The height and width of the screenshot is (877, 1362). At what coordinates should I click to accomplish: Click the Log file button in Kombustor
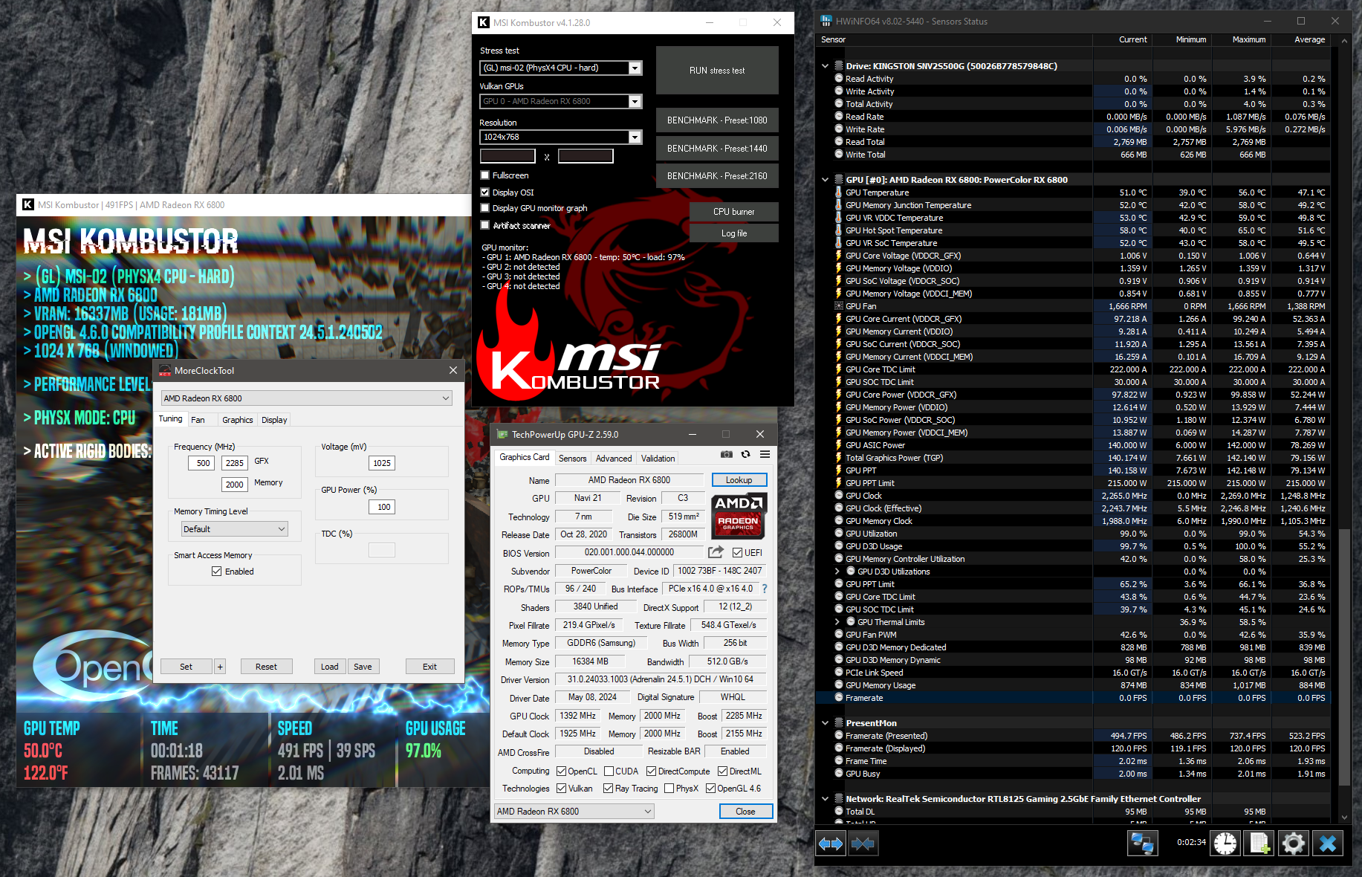[734, 233]
